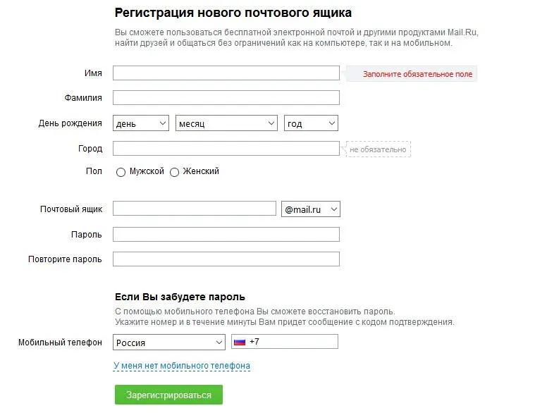Click the 'Заполните обязательное поле' error tooltip
Image resolution: width=535 pixels, height=413 pixels.
click(x=417, y=74)
